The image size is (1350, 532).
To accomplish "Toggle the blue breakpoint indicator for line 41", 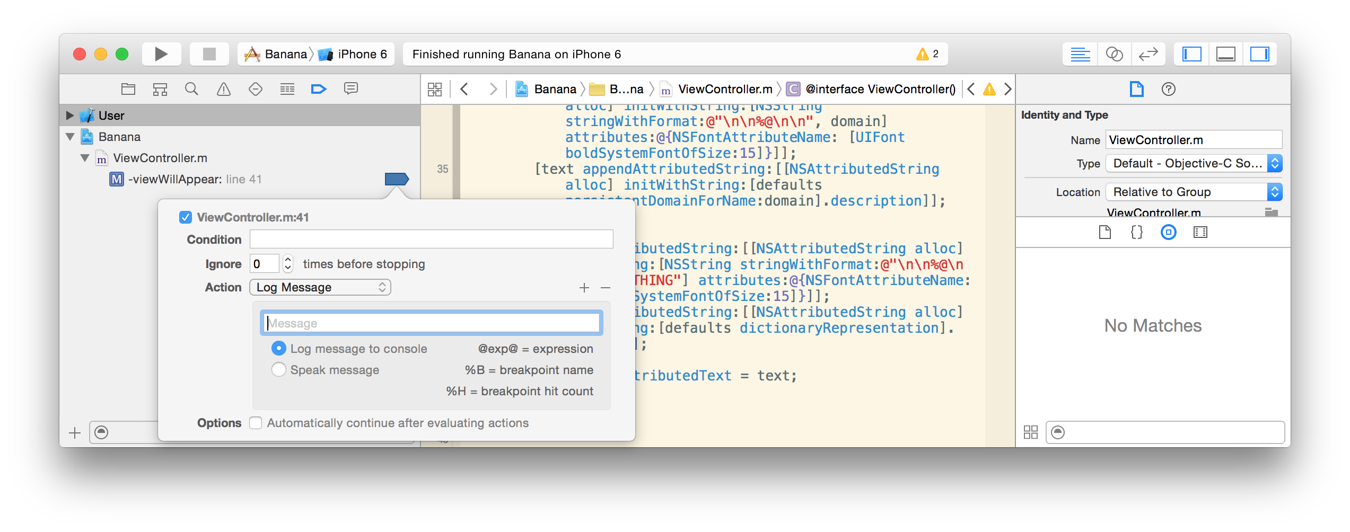I will 397,179.
